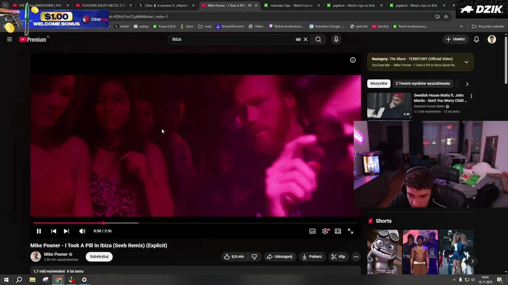Bookmark this page with the star icon
Screen dimensions: 508x285
click(x=446, y=17)
